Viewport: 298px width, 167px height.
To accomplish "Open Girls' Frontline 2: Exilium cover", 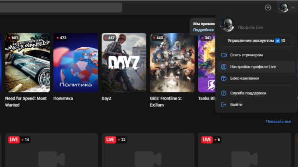I will (172, 63).
